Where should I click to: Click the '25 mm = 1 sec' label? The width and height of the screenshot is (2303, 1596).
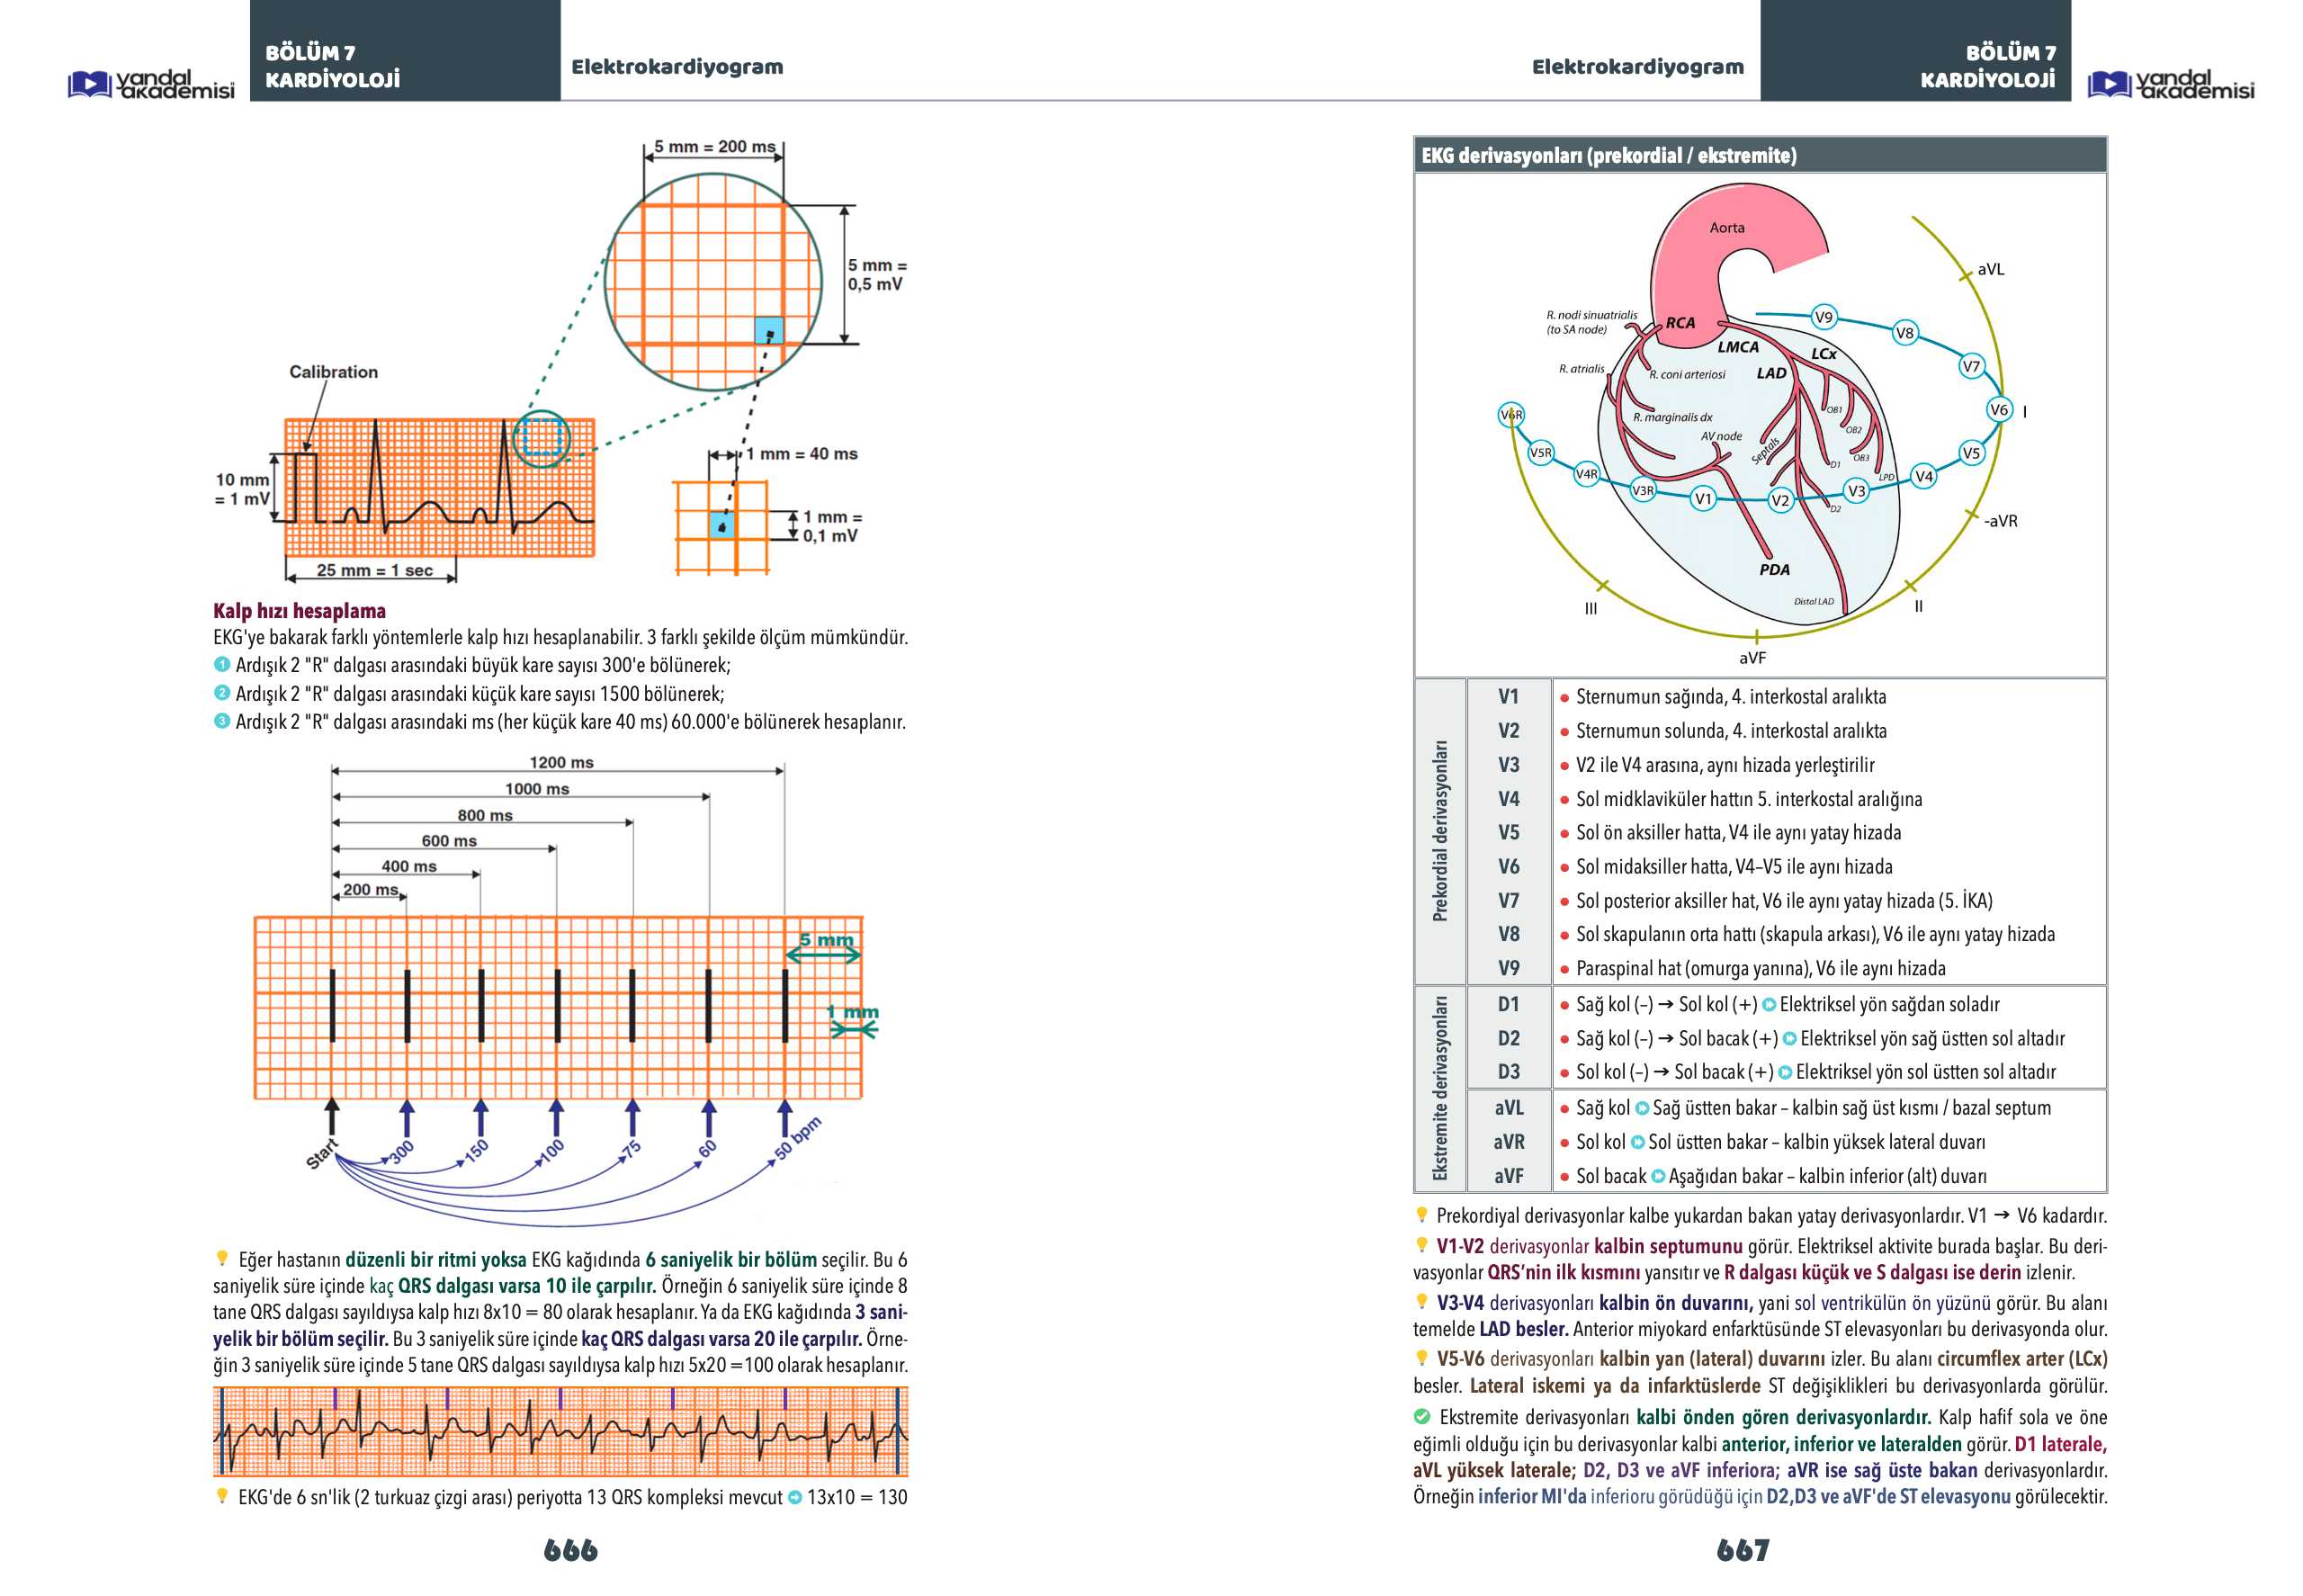pos(374,570)
